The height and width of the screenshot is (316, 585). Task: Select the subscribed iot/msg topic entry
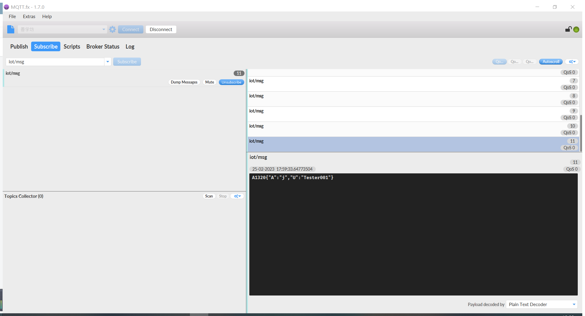(x=124, y=78)
